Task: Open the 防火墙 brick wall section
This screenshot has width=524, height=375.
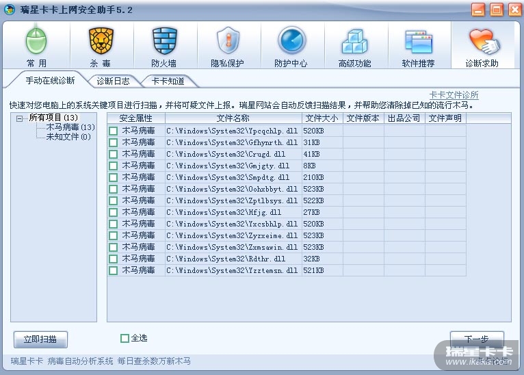Action: tap(164, 45)
